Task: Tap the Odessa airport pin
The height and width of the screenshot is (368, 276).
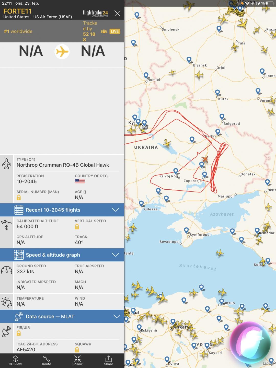Action: (142, 204)
